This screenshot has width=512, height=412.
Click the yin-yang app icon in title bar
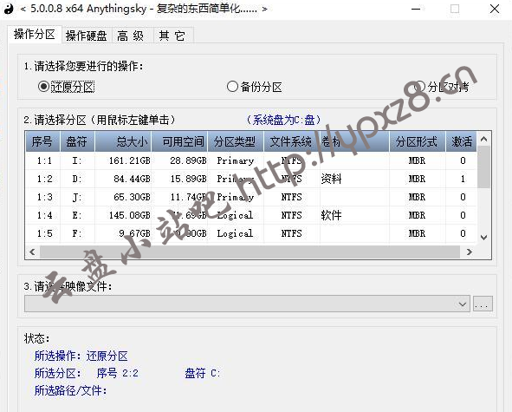point(9,9)
